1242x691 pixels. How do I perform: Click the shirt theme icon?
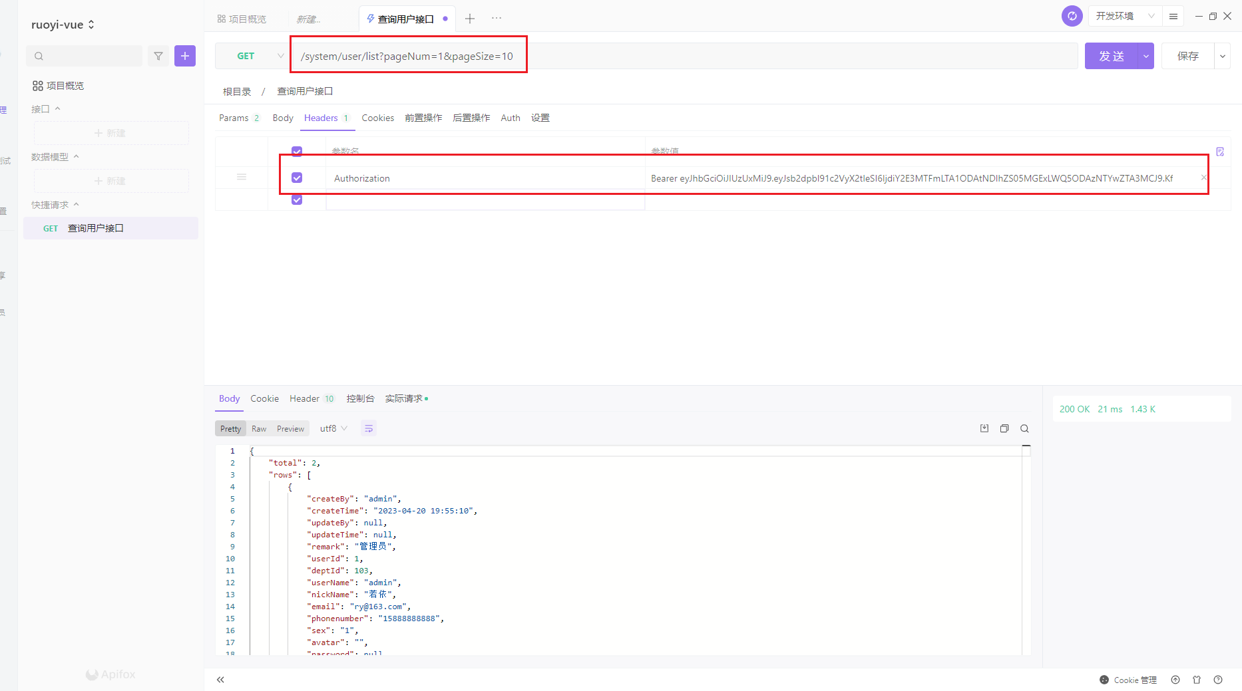[x=1197, y=680]
